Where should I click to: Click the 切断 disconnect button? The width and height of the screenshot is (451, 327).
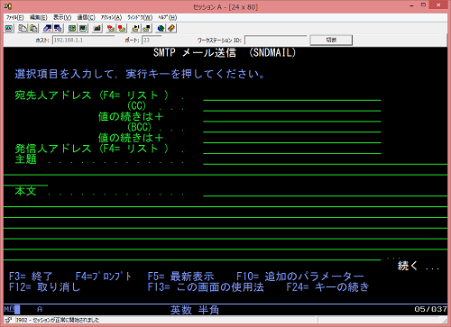(331, 40)
